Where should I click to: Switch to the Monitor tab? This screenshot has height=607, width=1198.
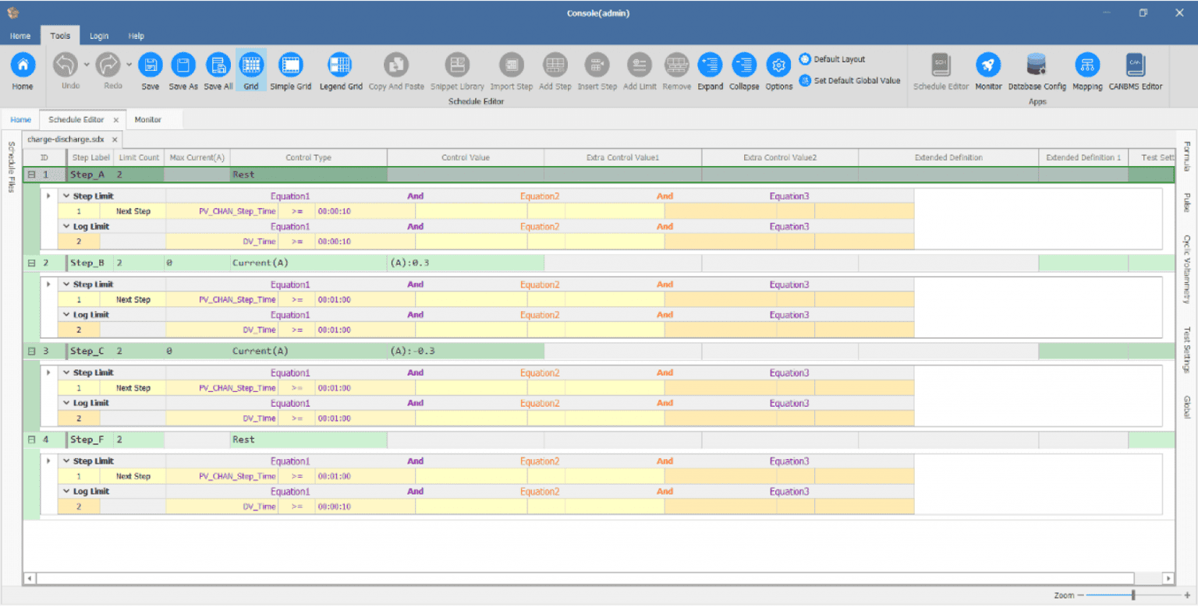tap(147, 119)
